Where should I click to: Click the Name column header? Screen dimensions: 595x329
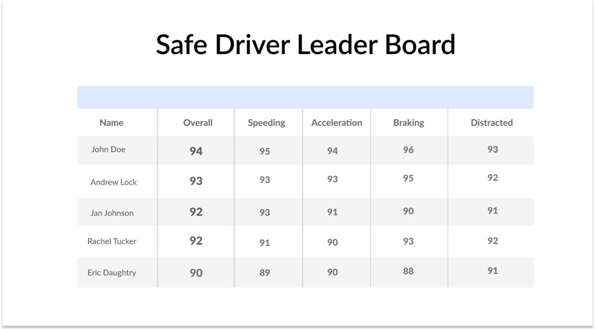point(112,122)
